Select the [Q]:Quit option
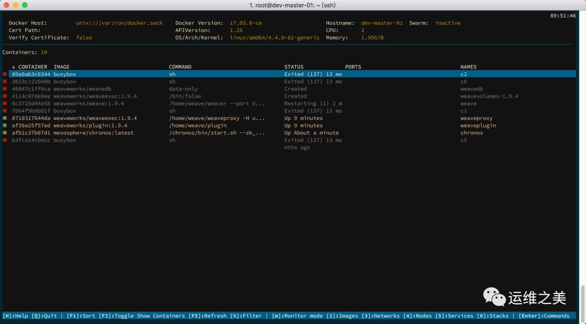The image size is (586, 324). (44, 316)
